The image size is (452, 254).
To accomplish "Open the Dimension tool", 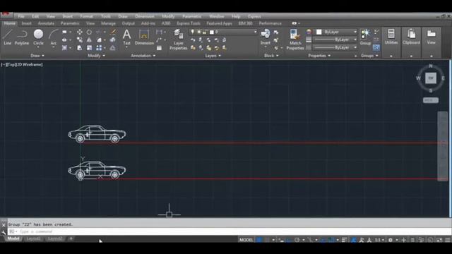I will (x=144, y=37).
